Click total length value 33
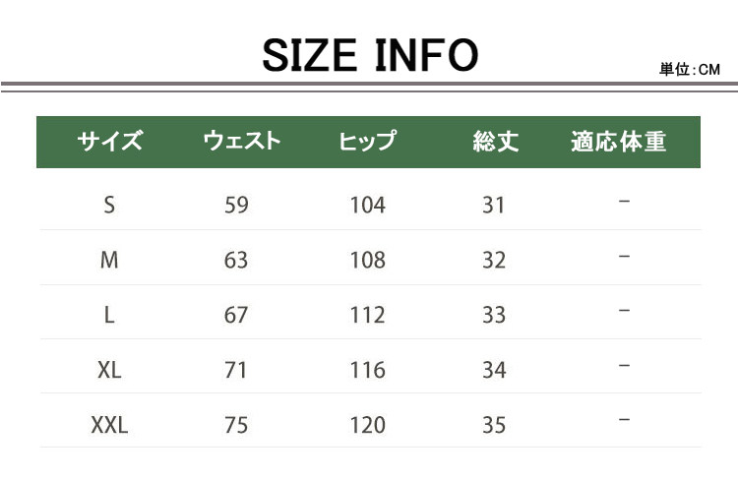The width and height of the screenshot is (738, 480). [494, 315]
